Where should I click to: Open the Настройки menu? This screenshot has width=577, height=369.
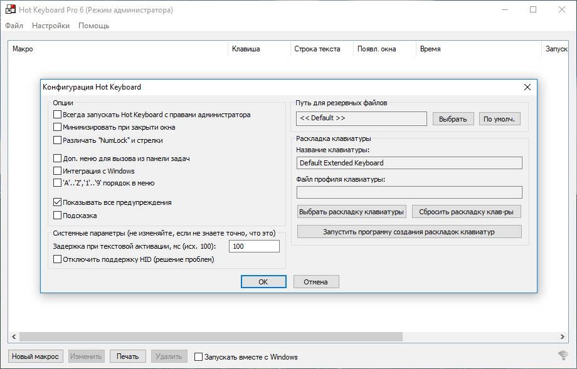pyautogui.click(x=51, y=25)
